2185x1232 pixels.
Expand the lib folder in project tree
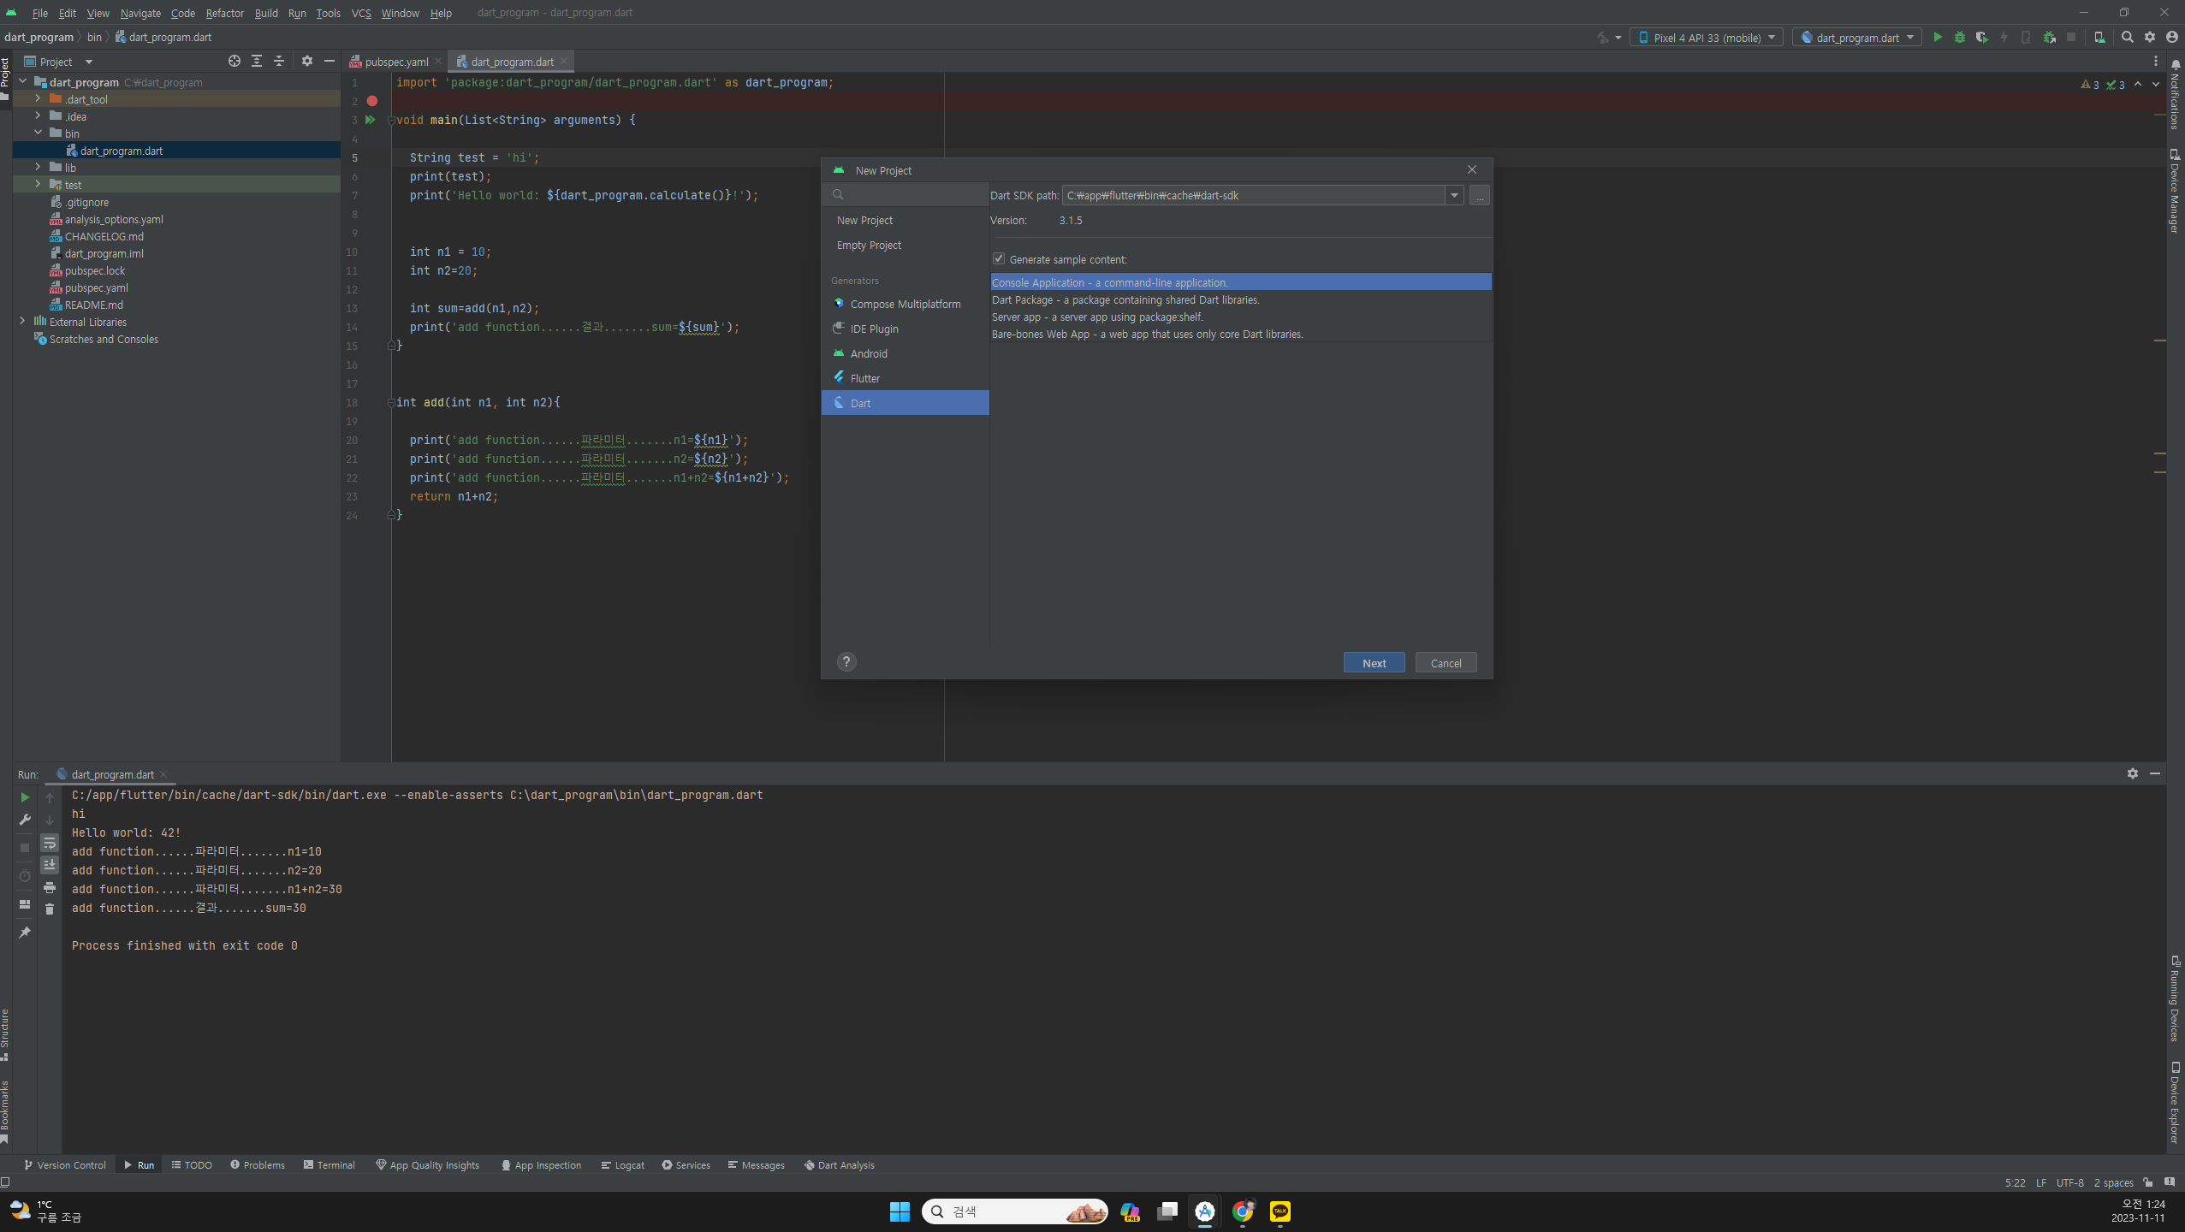(x=38, y=168)
